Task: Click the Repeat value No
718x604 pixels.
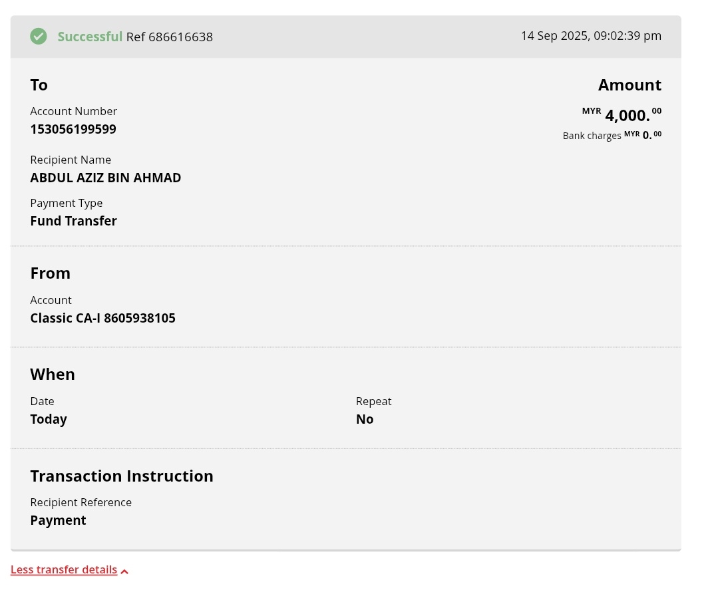Action: pyautogui.click(x=365, y=419)
